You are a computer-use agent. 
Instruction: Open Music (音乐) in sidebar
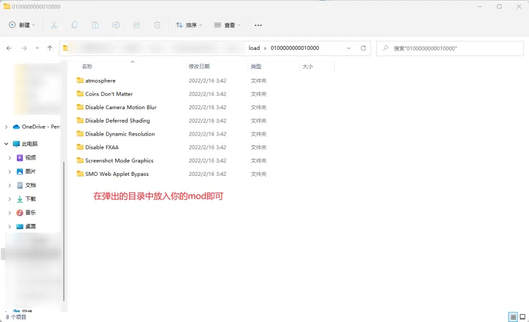pyautogui.click(x=26, y=213)
